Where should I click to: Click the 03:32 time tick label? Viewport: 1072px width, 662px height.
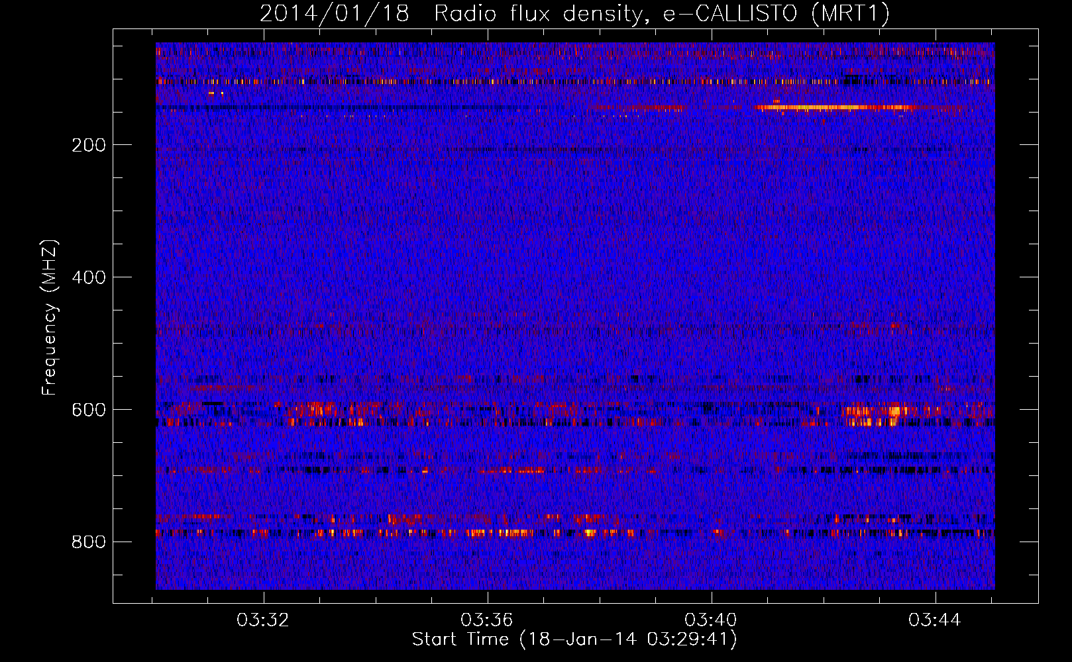coord(264,620)
